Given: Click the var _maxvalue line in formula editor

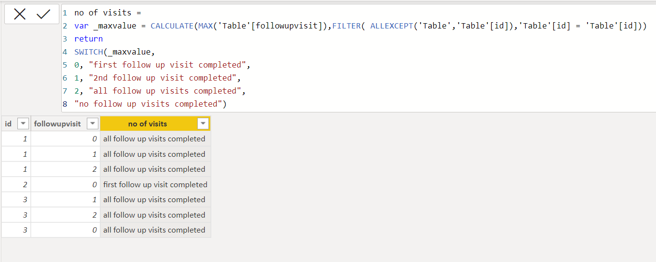Looking at the screenshot, I should pos(360,26).
